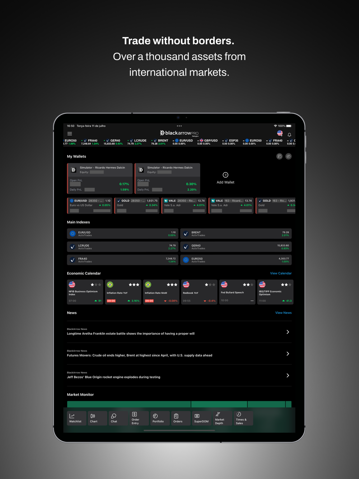Open BRENT in Main Indexes
The height and width of the screenshot is (479, 359).
236,234
